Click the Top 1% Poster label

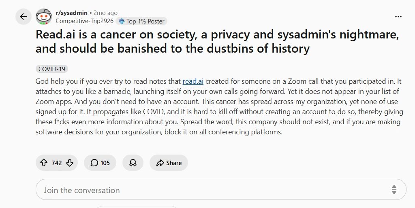coord(145,21)
